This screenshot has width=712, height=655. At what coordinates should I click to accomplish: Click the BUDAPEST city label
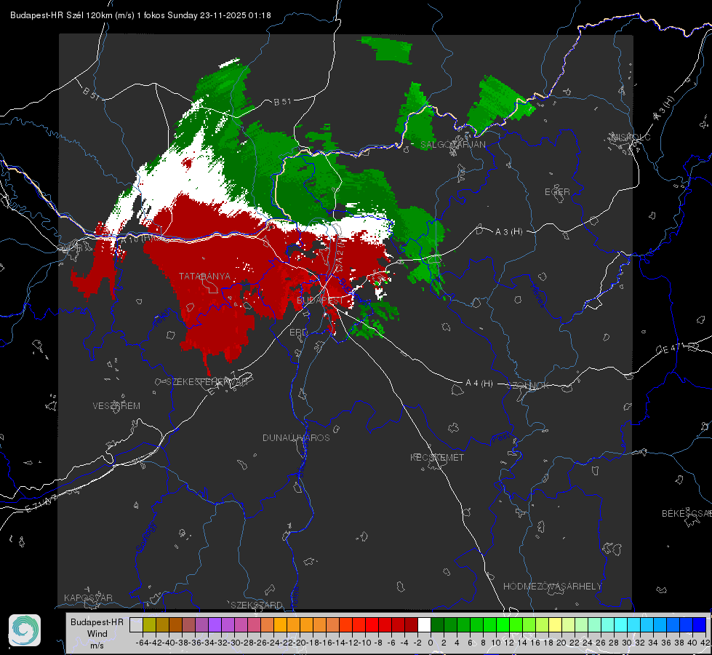coord(320,301)
